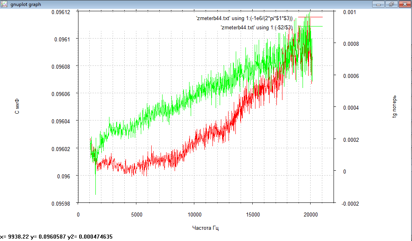
Task: Close the gnuplot graph window
Action: tap(405, 4)
